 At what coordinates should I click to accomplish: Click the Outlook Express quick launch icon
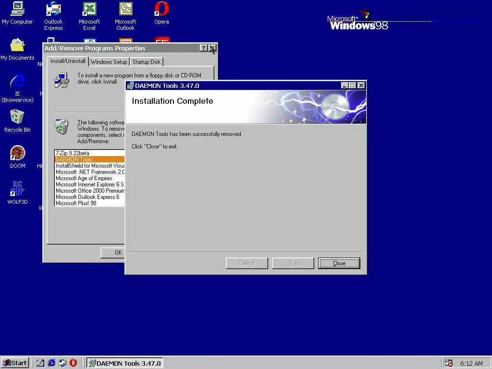(x=62, y=363)
